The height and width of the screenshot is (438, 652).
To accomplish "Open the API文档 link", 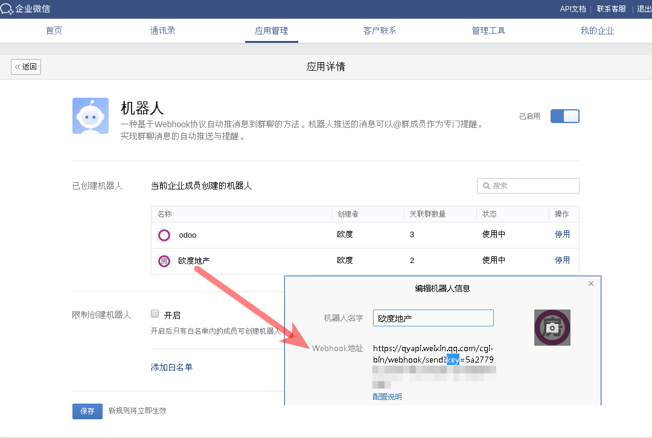I will tap(572, 8).
